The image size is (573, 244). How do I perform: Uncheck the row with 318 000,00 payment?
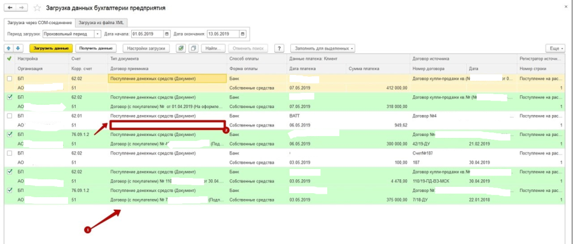[10, 97]
